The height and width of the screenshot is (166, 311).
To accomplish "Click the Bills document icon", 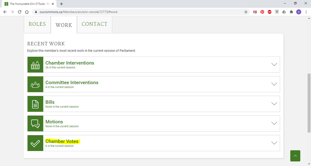I will click(35, 104).
